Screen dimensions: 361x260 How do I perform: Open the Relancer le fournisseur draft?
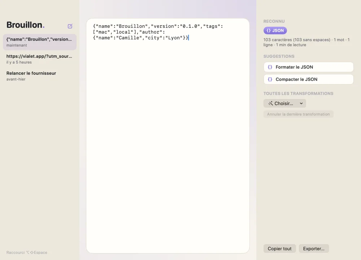(40, 76)
